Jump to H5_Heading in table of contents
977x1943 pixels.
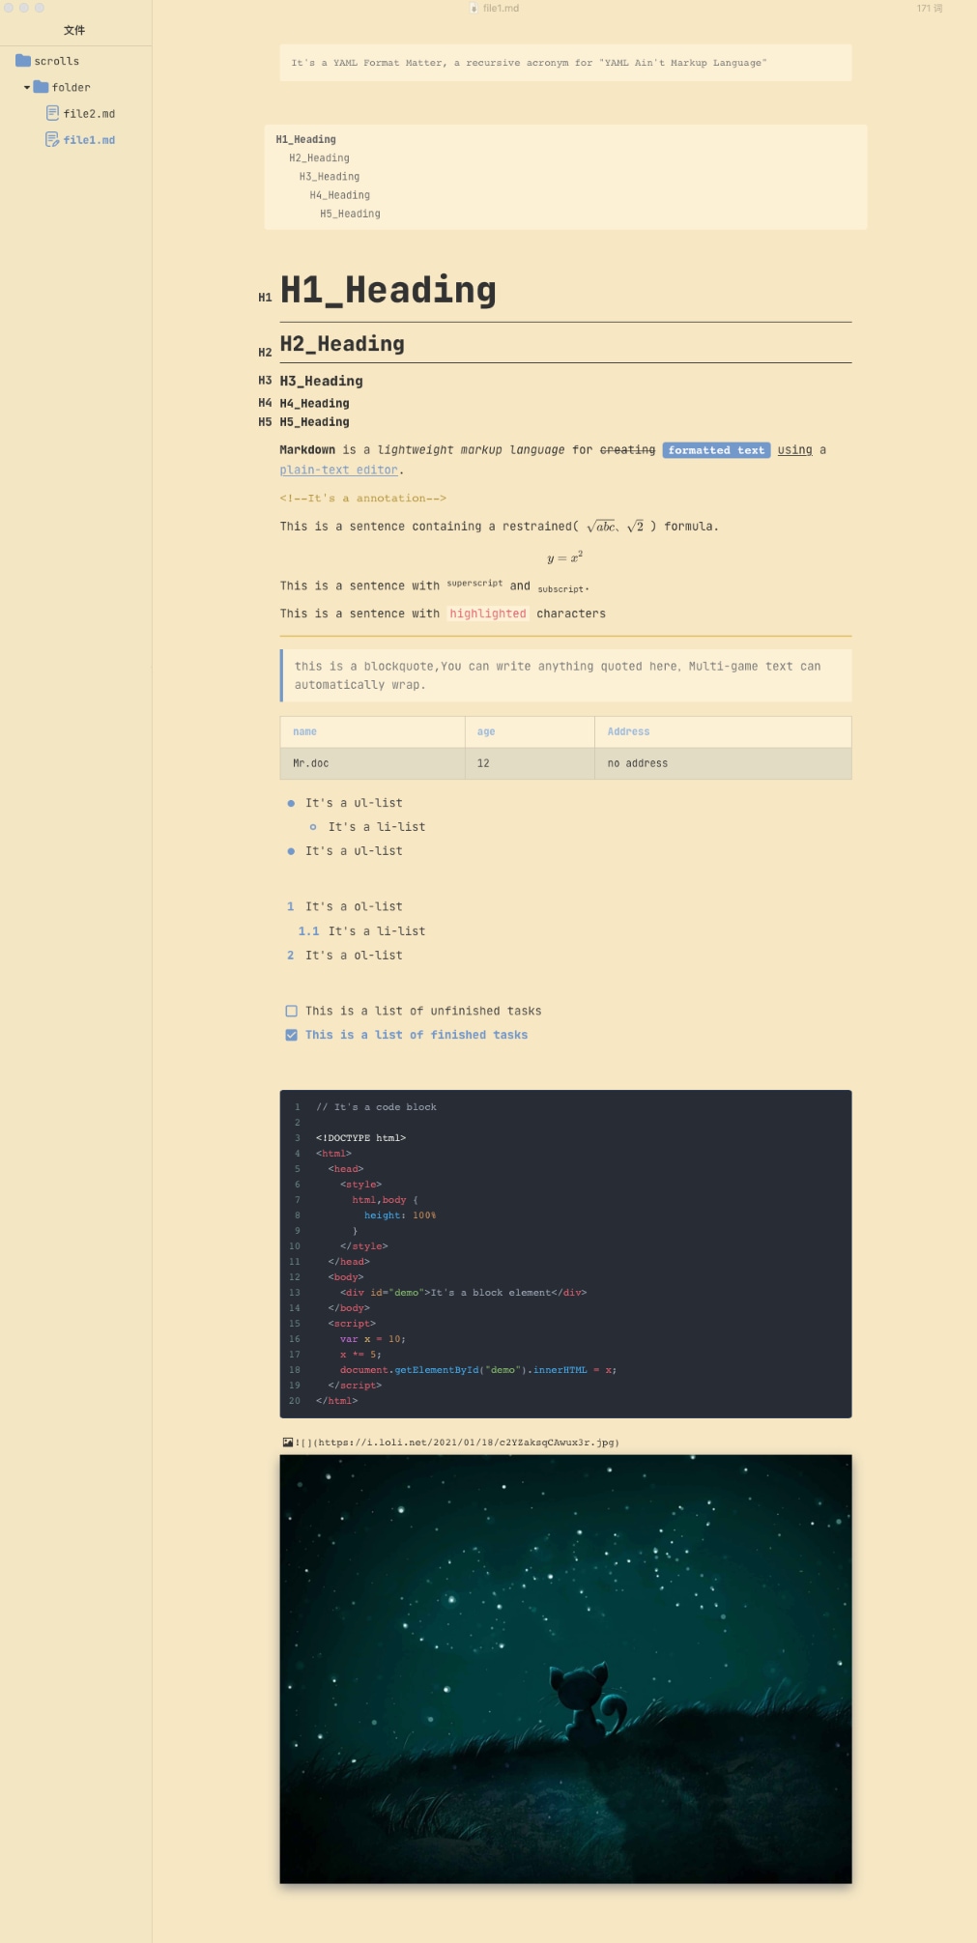[350, 214]
